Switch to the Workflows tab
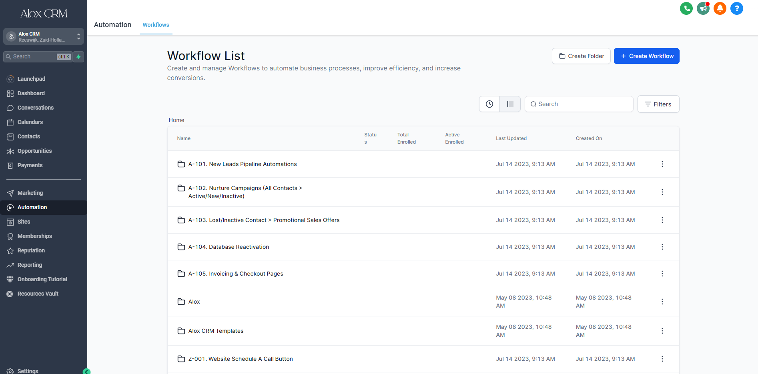This screenshot has height=374, width=758. [156, 24]
